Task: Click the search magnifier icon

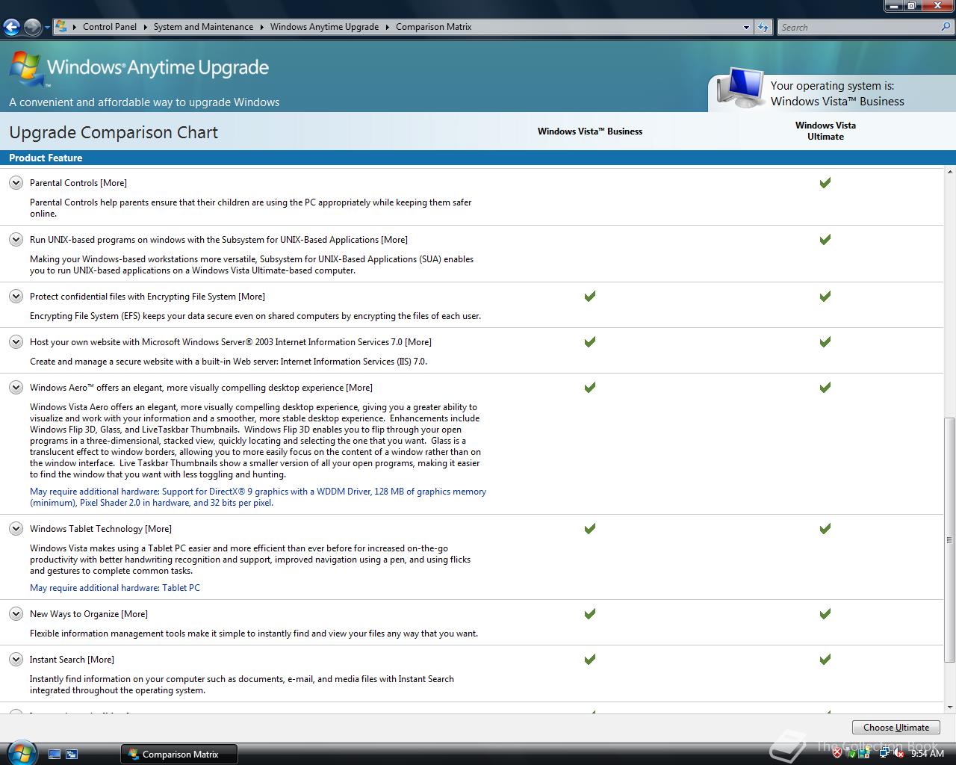Action: click(x=947, y=27)
